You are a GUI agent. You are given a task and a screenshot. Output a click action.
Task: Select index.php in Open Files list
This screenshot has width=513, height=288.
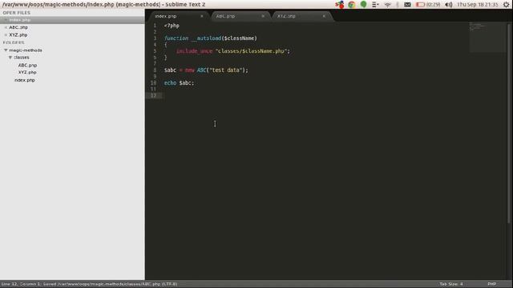coord(19,20)
